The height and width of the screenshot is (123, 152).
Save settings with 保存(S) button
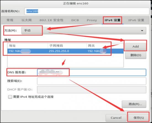[139, 118]
